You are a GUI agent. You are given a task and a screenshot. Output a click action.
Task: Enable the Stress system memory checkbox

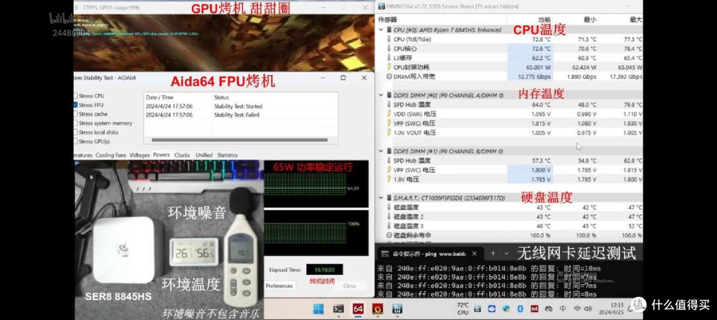pos(75,123)
